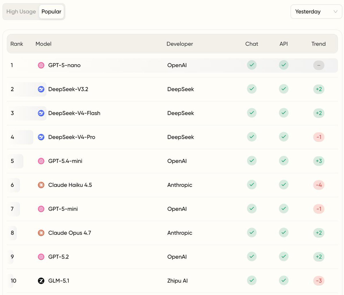Click the OpenAI logo icon for GPT-5-mini
Image resolution: width=344 pixels, height=295 pixels.
tap(41, 209)
